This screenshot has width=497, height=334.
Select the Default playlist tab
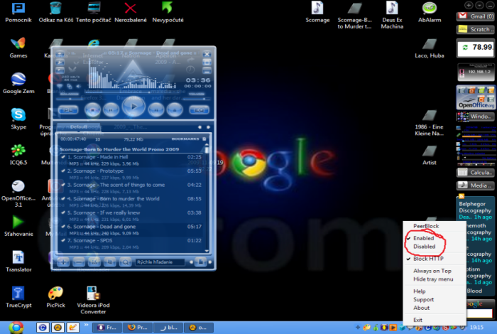click(x=78, y=127)
